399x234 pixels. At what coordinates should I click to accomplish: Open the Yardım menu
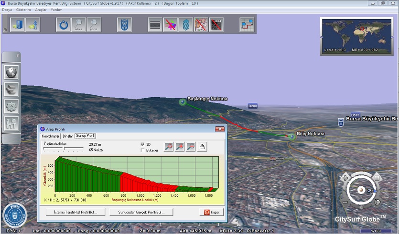[x=56, y=10]
